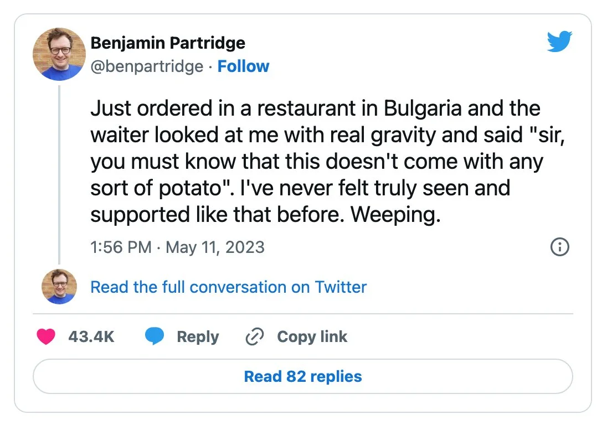Open the circled info icon
Screen dimensions: 607x430
pos(560,247)
